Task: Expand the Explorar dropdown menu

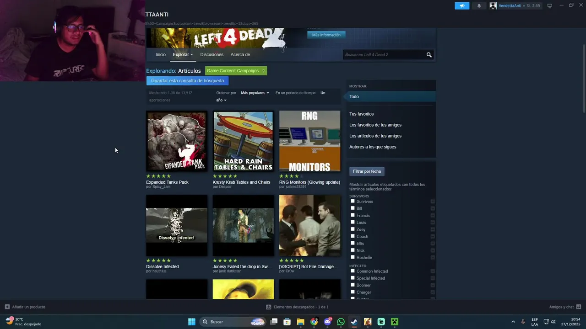Action: (x=183, y=55)
